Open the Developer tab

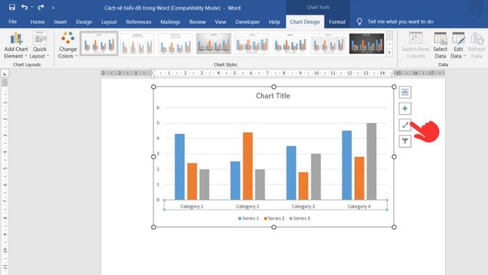tap(247, 22)
